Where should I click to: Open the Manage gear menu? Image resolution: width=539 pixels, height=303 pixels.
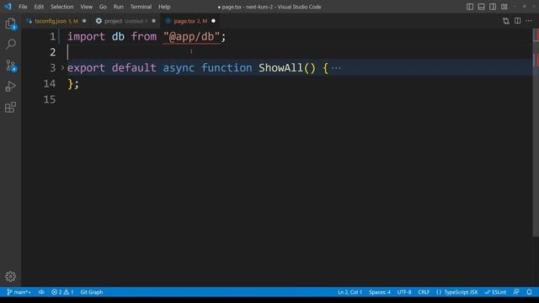(x=11, y=276)
